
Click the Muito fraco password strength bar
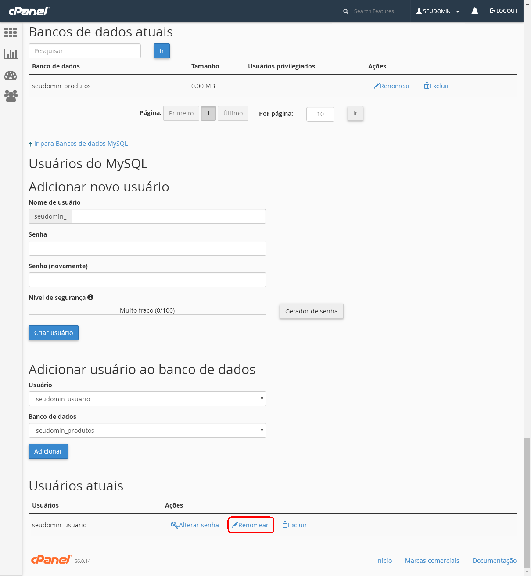click(x=147, y=310)
